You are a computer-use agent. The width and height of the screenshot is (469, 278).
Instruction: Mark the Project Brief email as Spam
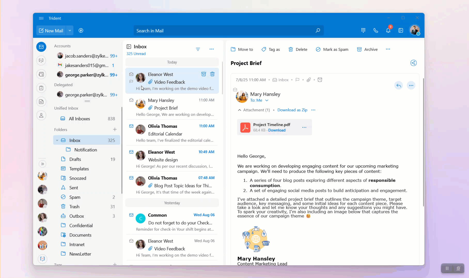(x=332, y=49)
